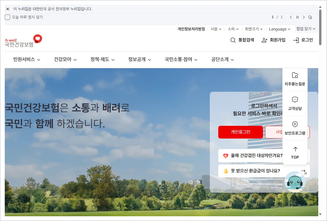Screen dimensions: 327x221
Task: Click the 통합검색 magnifier icon
Action: click(233, 40)
